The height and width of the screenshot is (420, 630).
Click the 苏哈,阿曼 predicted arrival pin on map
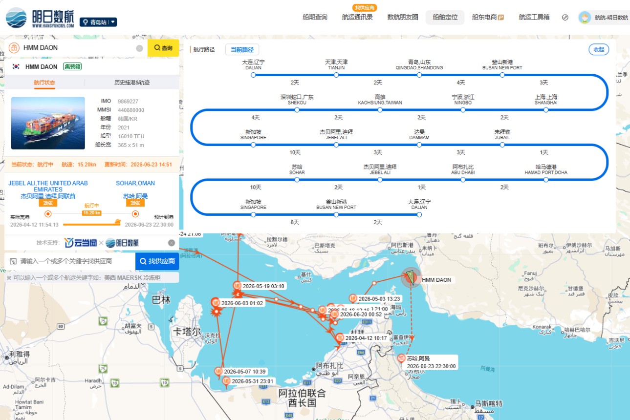(x=402, y=358)
